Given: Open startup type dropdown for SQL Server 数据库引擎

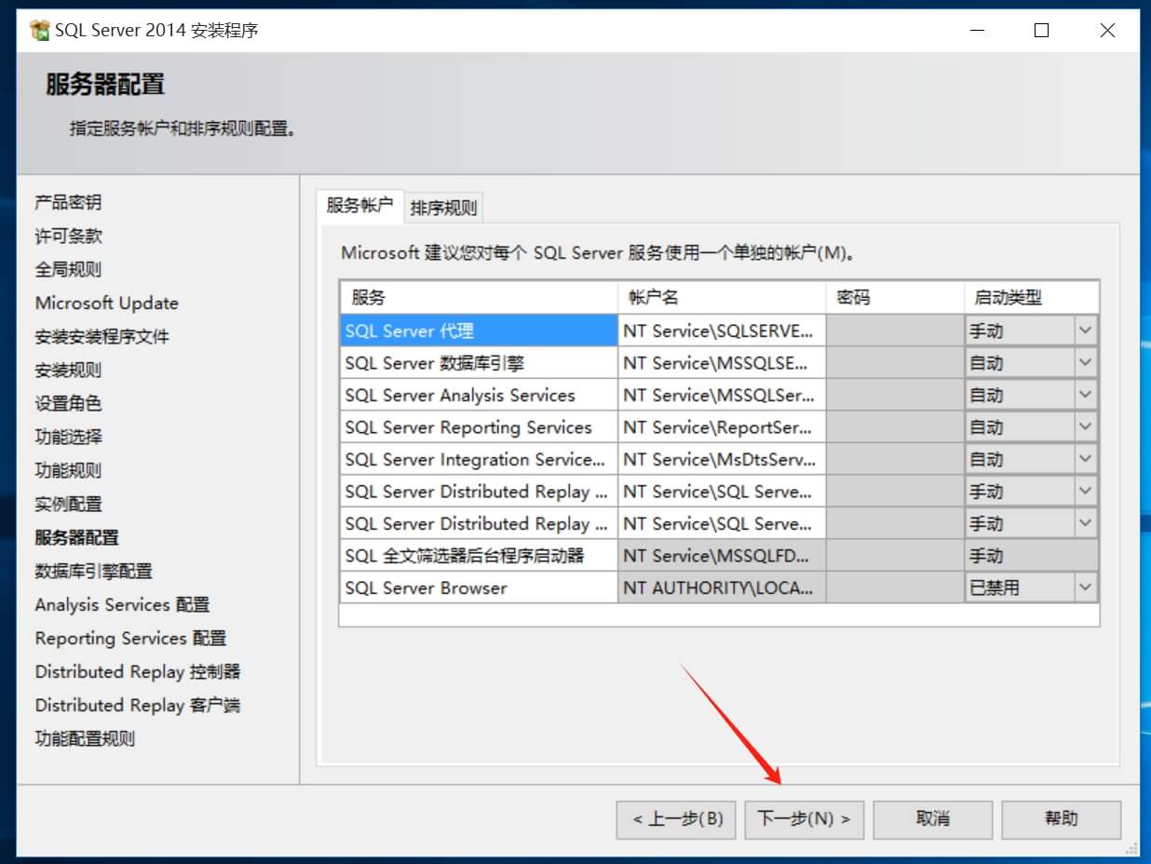Looking at the screenshot, I should click(x=1085, y=363).
